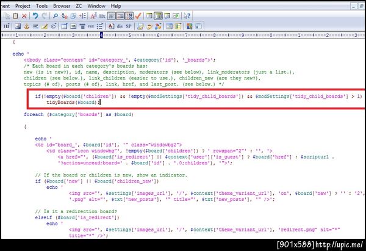Open Find with the magnifier icon

tap(56, 16)
